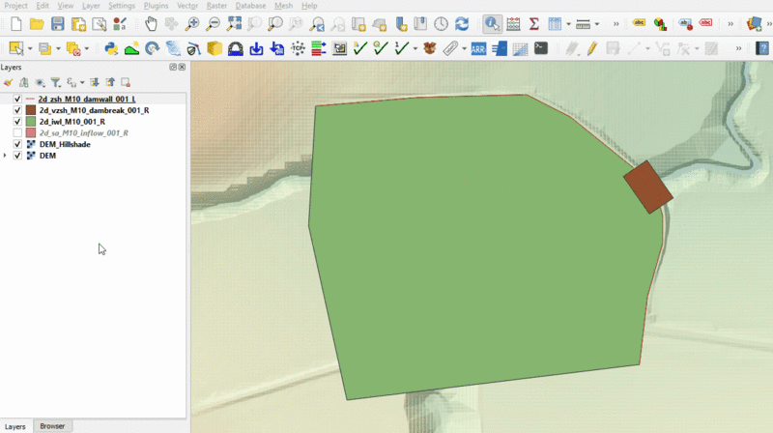Activate the Identify Features tool
This screenshot has width=773, height=433.
click(x=492, y=23)
